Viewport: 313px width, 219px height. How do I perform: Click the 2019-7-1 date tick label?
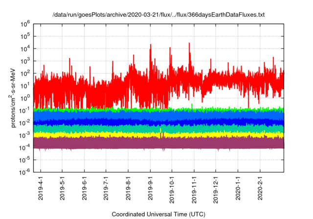point(106,188)
